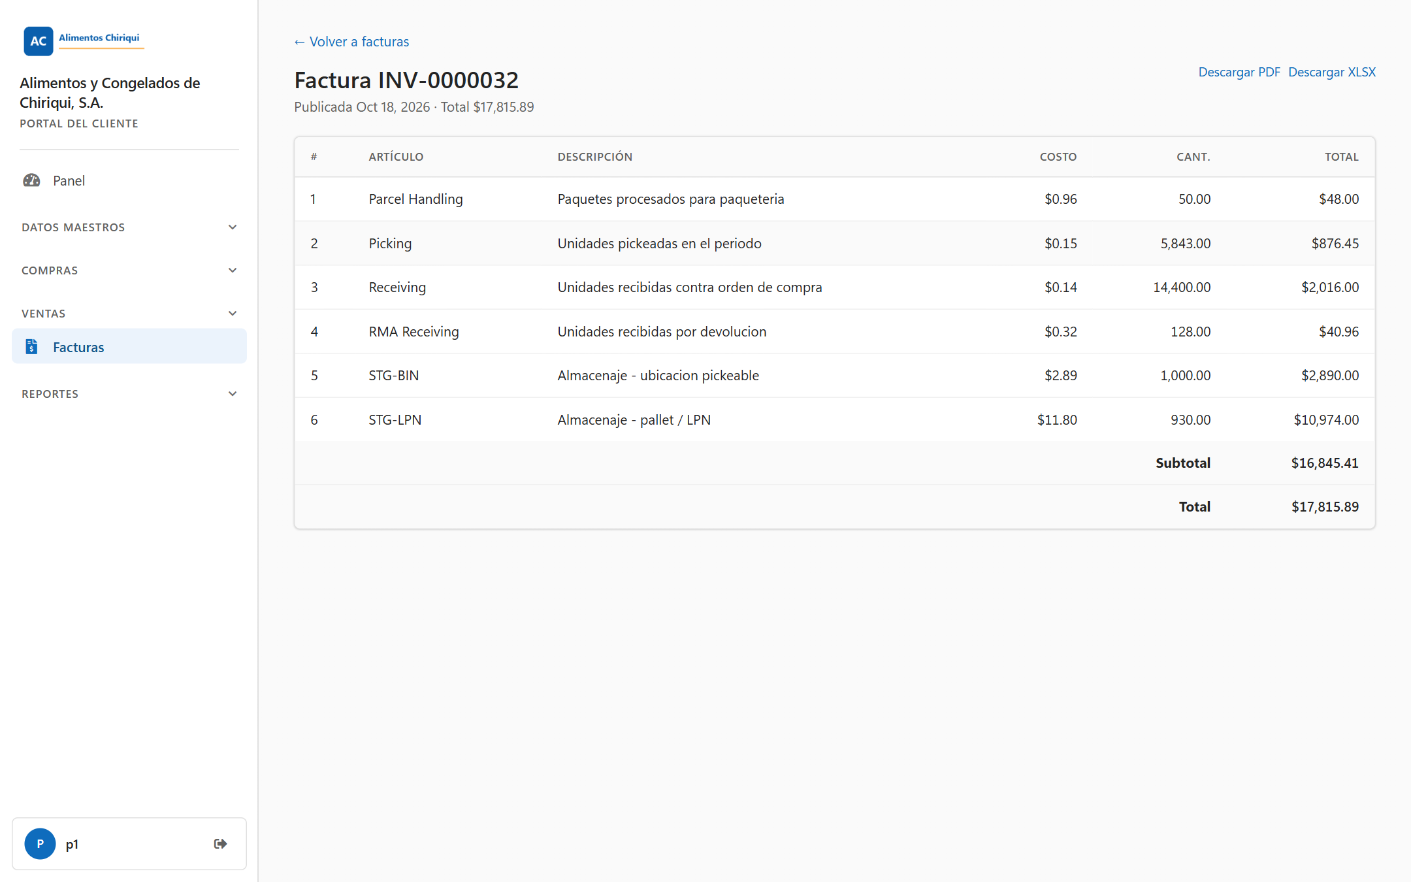The width and height of the screenshot is (1411, 882).
Task: Click the p1 username label
Action: (72, 844)
